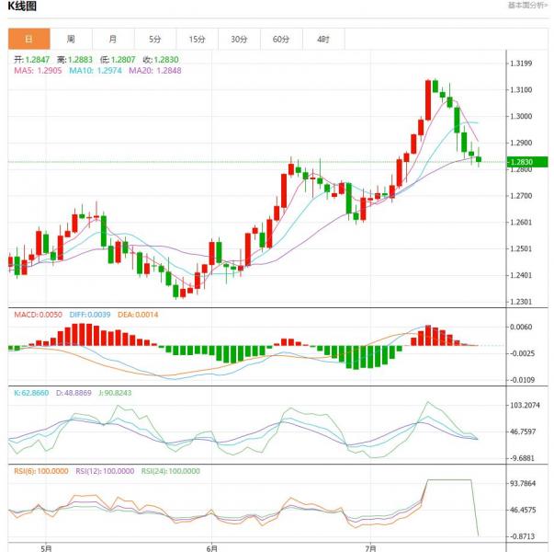This screenshot has width=554, height=552.
Task: Click the -9.6881 KDJ axis label
Action: coord(522,458)
